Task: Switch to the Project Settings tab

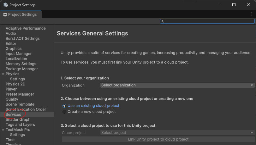Action: [20, 15]
